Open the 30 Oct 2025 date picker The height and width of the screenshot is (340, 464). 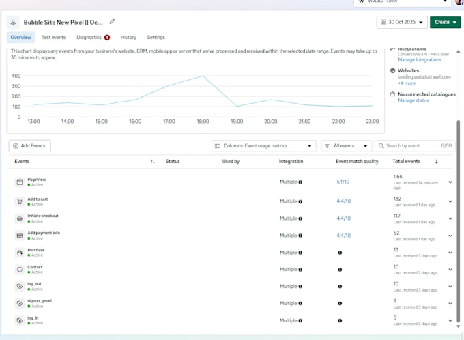click(x=402, y=23)
